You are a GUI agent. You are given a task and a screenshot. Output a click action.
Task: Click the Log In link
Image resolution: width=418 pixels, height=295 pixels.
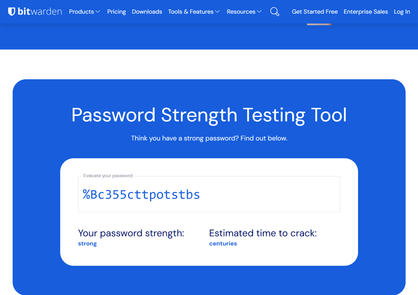point(402,11)
